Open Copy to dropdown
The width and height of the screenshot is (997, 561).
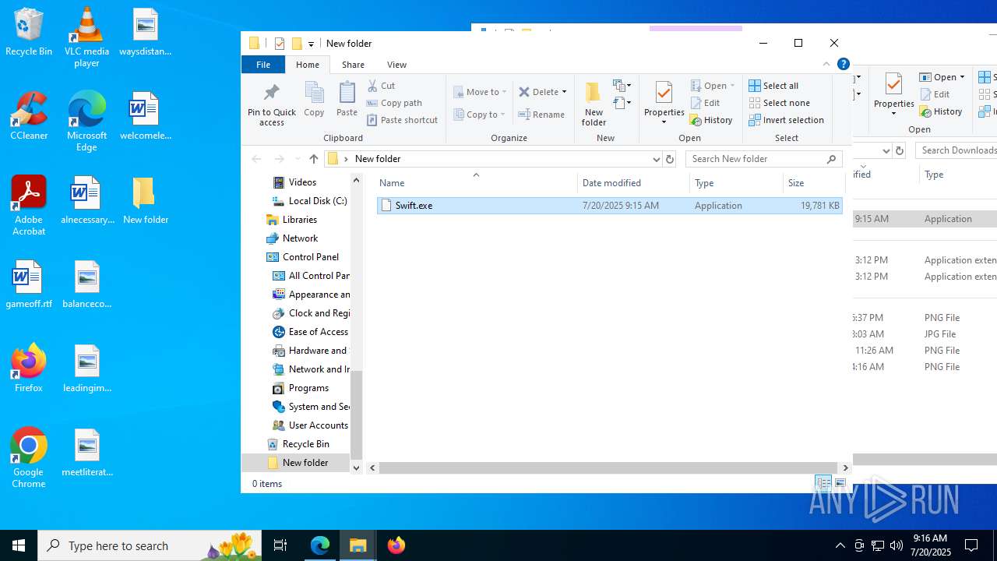coord(480,115)
